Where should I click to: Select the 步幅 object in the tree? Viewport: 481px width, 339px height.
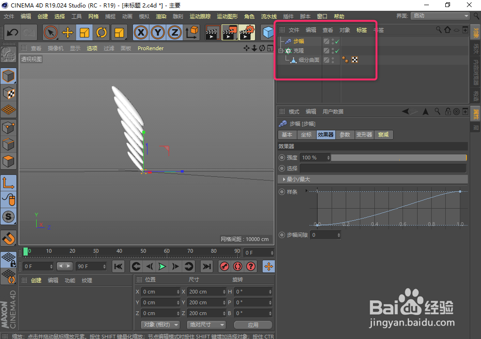pyautogui.click(x=298, y=41)
